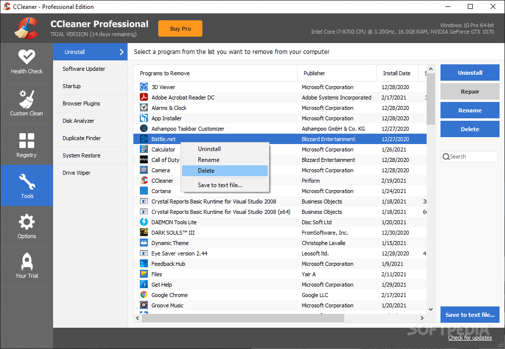Open the Check for updates link
Viewport: 505px width, 349px height.
point(469,337)
